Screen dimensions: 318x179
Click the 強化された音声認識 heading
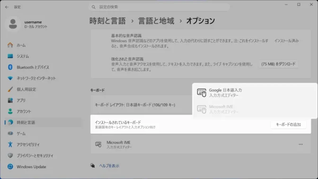pyautogui.click(x=127, y=59)
